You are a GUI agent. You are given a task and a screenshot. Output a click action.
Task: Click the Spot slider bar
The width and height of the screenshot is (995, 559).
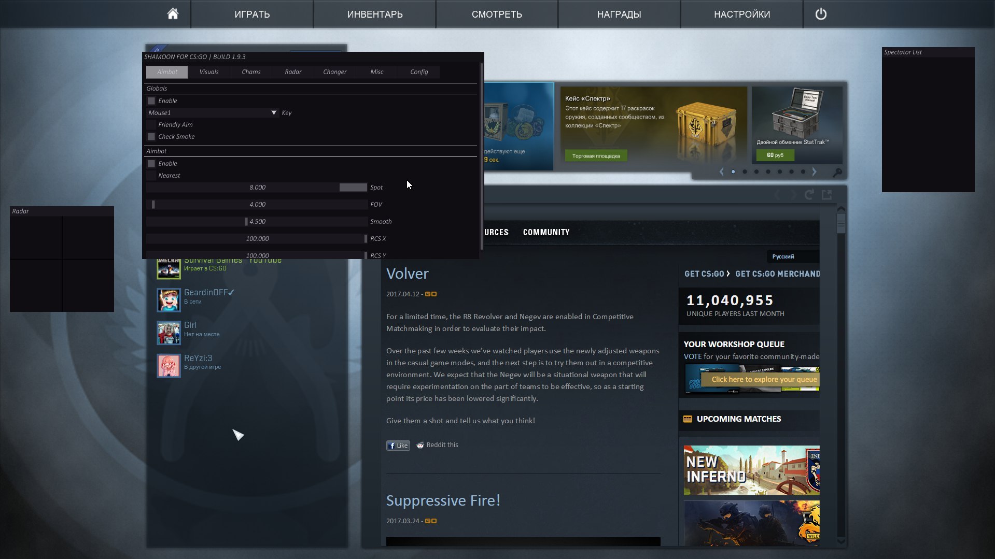coord(257,188)
